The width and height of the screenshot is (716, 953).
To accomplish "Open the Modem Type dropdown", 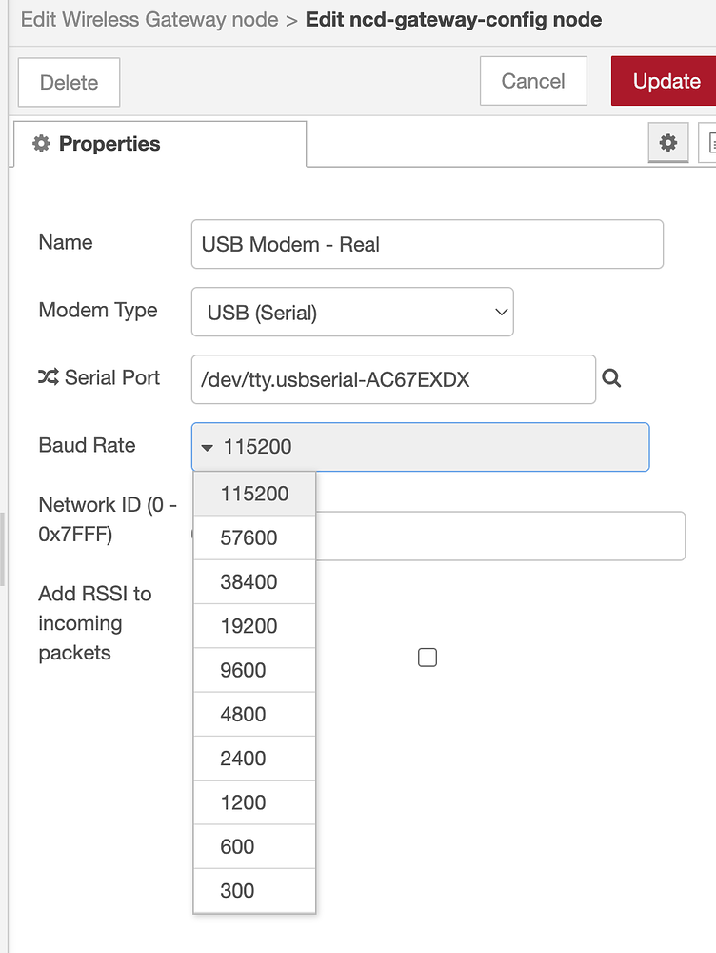I will point(352,312).
